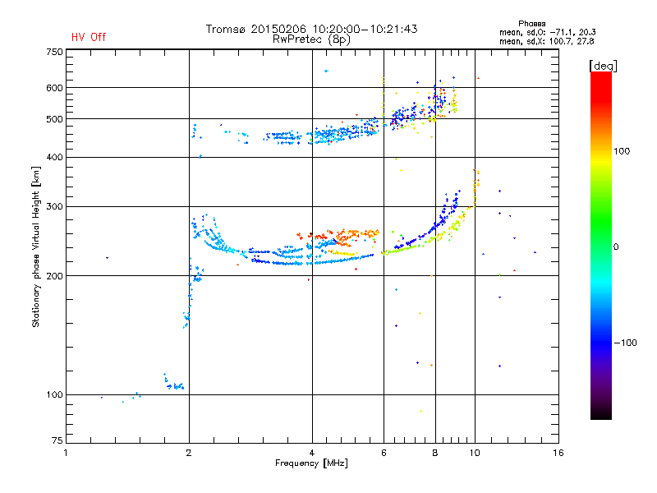Click the orange-red echo cluster near 250 km

[338, 237]
